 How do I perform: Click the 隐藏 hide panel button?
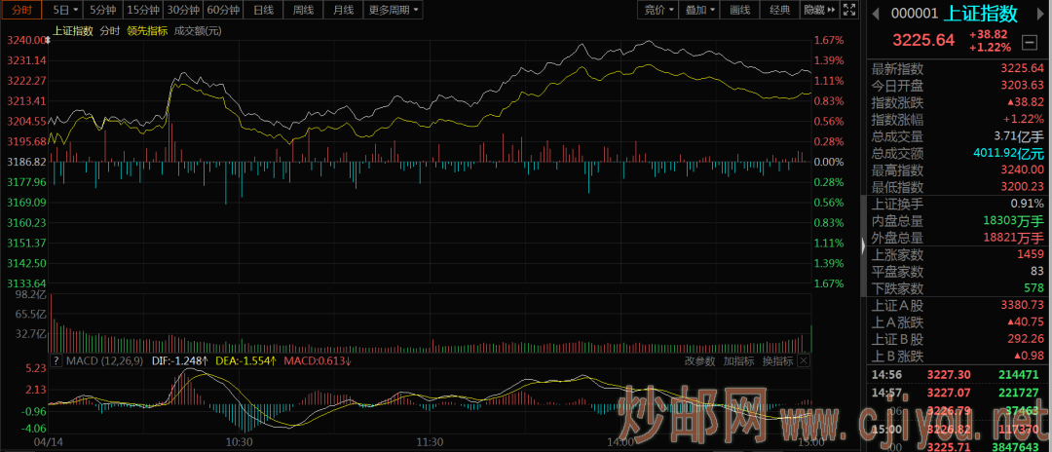point(820,10)
